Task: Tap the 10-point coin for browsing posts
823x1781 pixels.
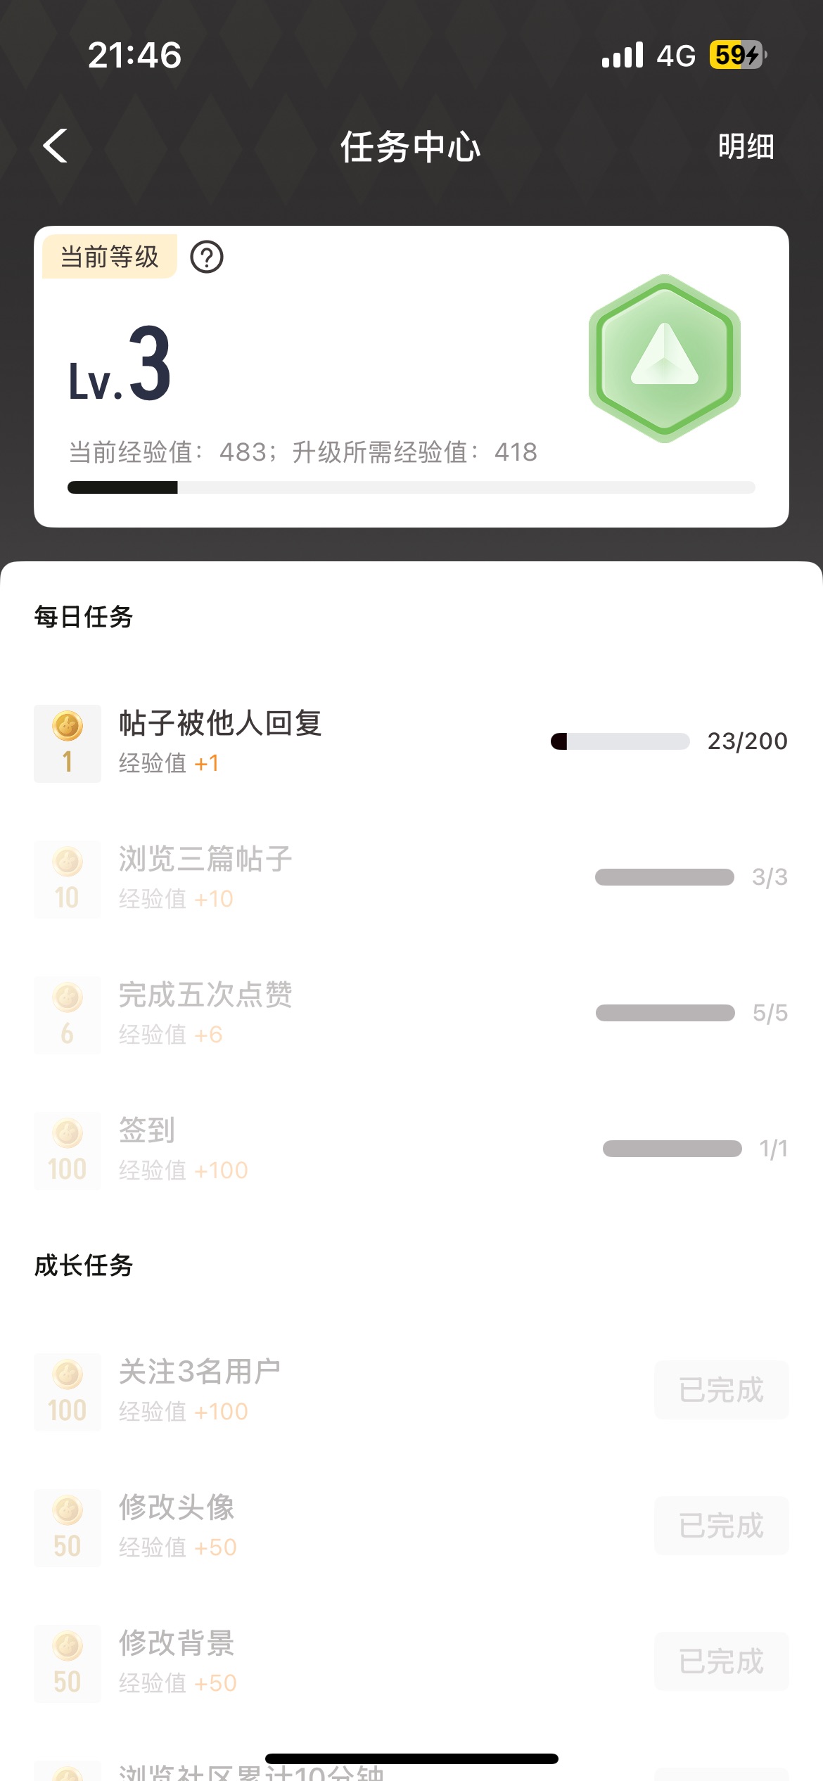Action: point(68,879)
